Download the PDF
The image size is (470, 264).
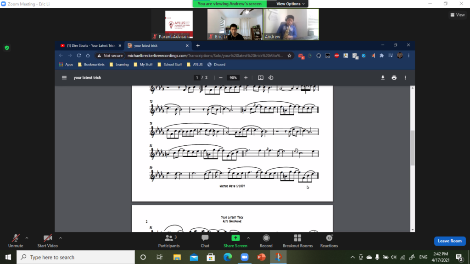pos(383,78)
